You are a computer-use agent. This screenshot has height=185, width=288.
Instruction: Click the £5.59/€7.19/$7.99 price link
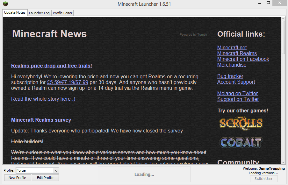(68, 82)
